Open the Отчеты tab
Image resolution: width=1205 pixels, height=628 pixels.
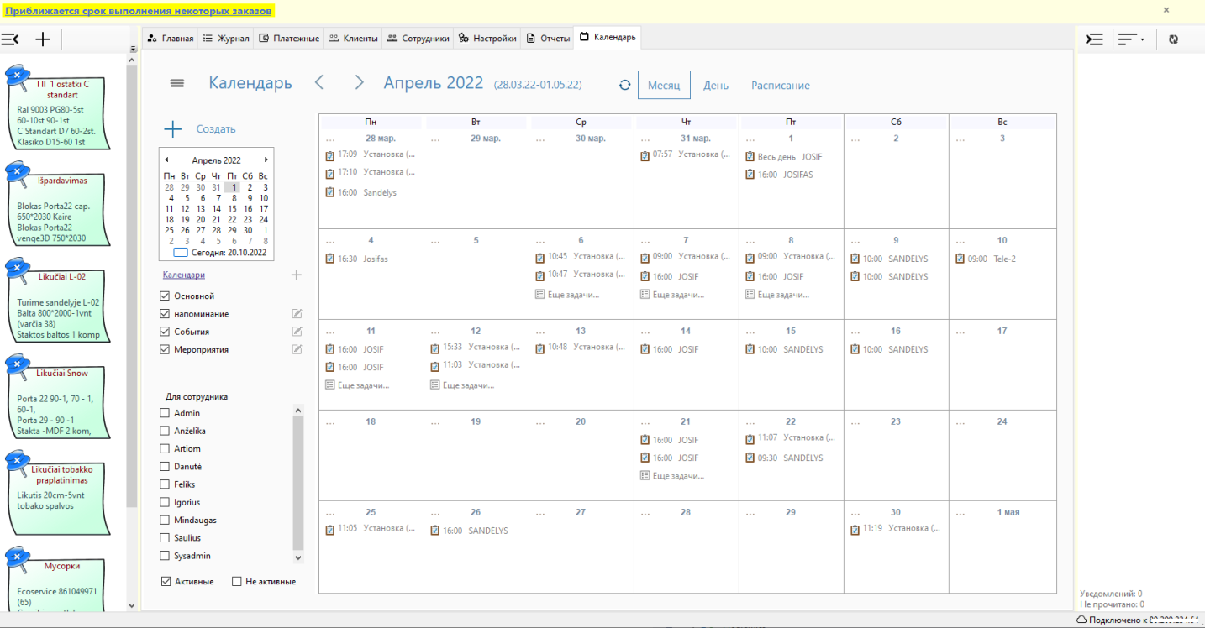tap(549, 38)
